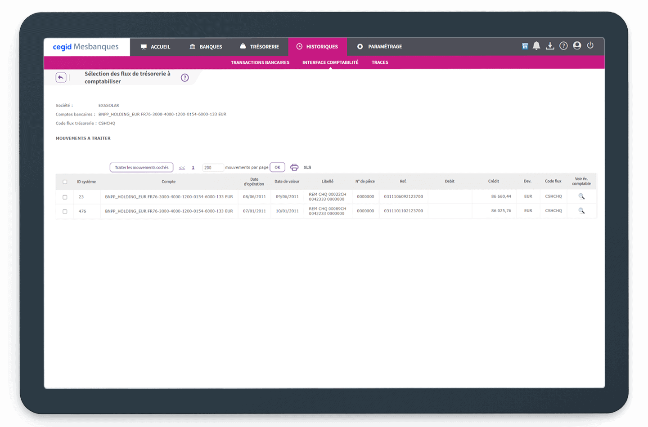View accounting entry for movement 23
Screen dimensions: 648x427
click(581, 196)
